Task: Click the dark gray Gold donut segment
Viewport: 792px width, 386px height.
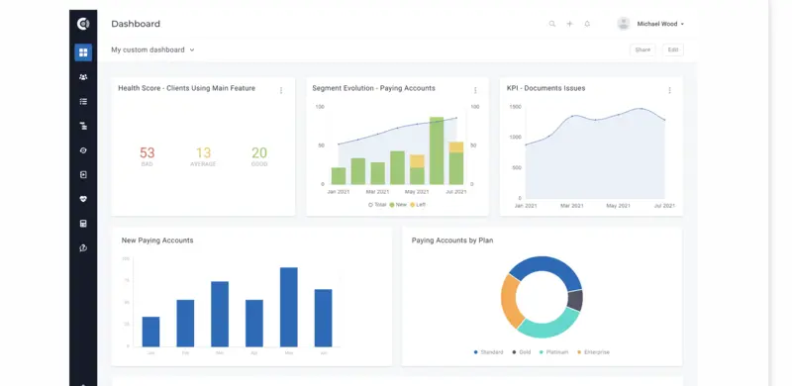Action: click(x=575, y=300)
